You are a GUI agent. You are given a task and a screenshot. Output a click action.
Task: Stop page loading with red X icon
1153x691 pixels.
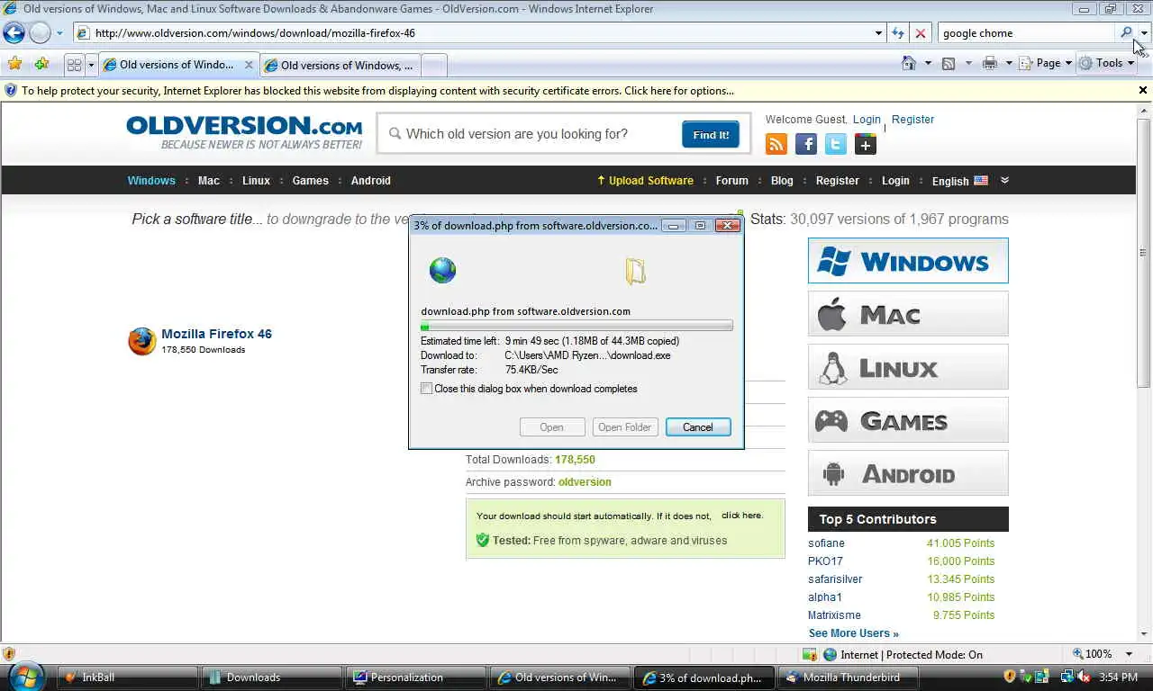tap(920, 33)
